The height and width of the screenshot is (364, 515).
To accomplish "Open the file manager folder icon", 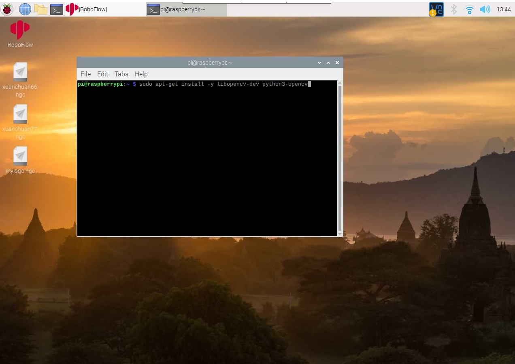I will pos(40,9).
